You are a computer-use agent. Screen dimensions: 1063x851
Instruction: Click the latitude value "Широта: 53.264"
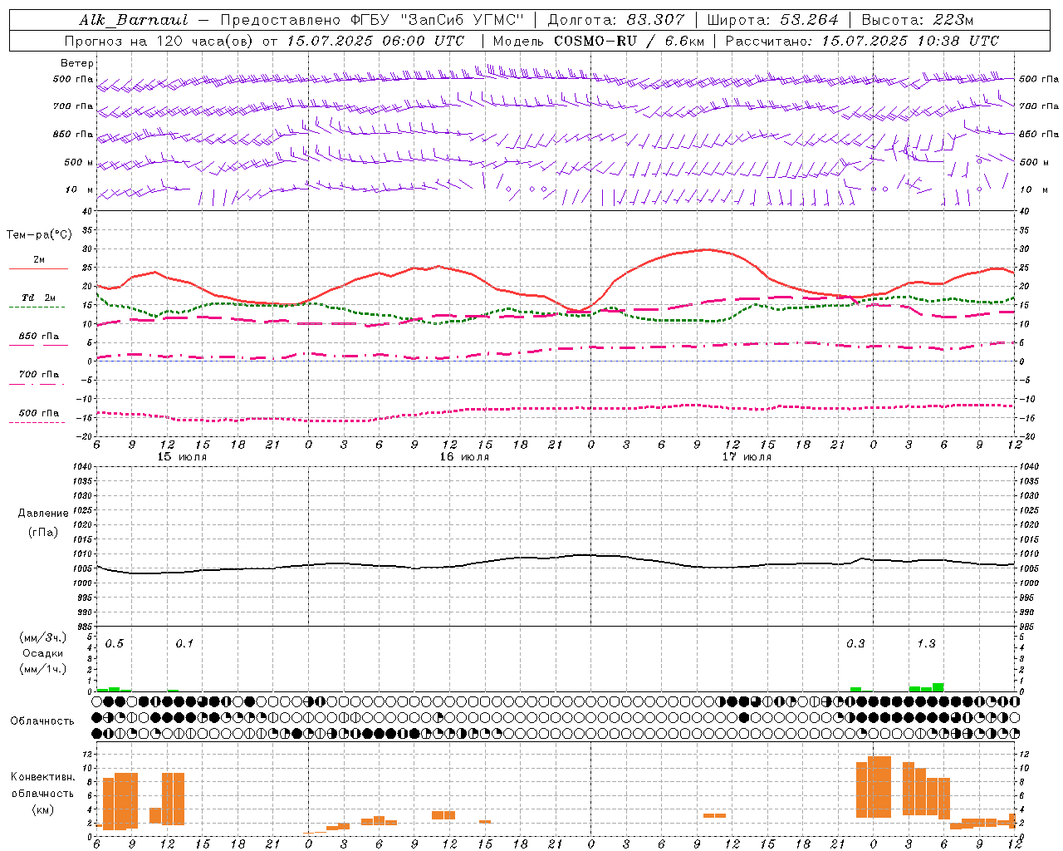[772, 20]
